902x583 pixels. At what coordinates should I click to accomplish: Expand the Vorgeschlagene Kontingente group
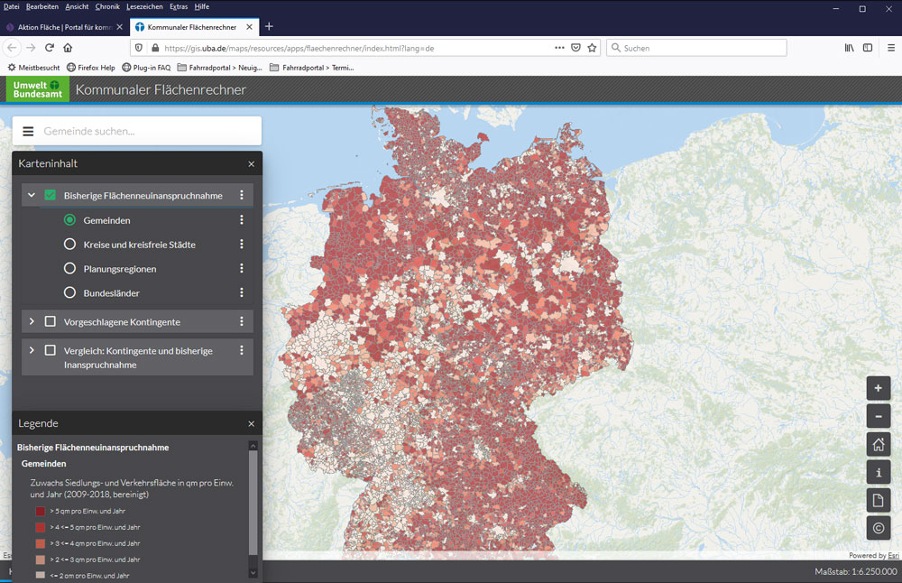coord(32,321)
